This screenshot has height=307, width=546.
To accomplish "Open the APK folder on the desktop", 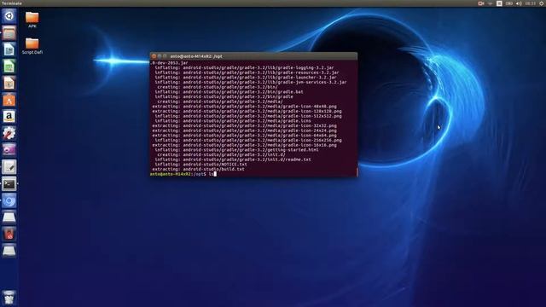I will 32,20.
